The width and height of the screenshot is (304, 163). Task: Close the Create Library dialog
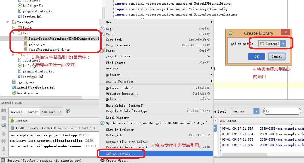[x=285, y=32]
